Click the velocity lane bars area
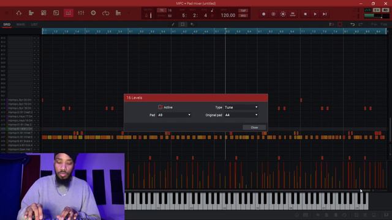The image size is (392, 220). tap(256, 175)
